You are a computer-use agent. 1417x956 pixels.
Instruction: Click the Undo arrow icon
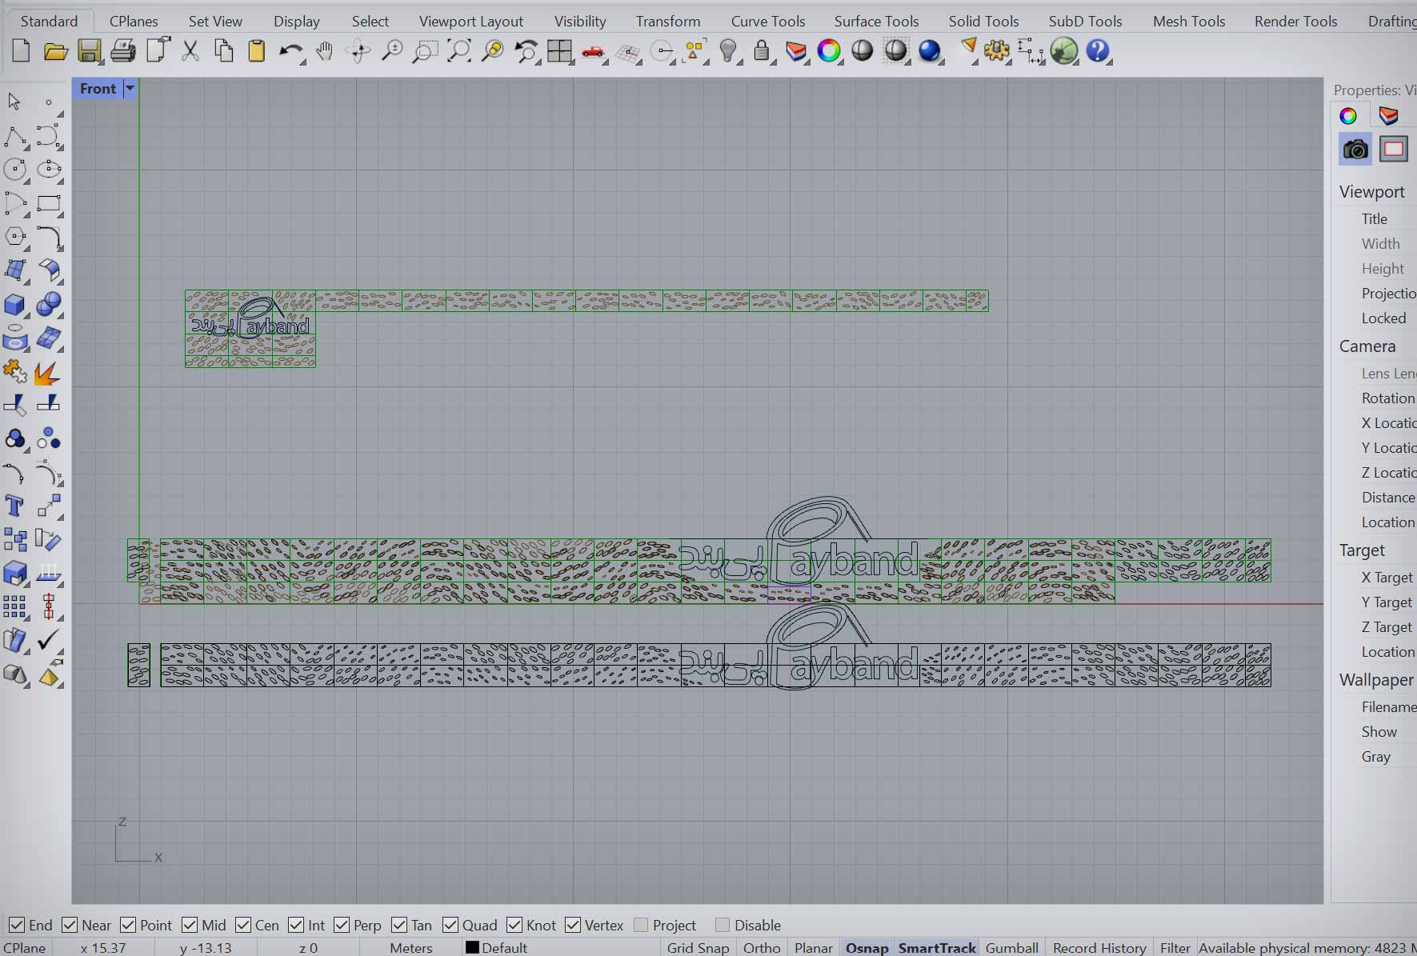point(289,52)
